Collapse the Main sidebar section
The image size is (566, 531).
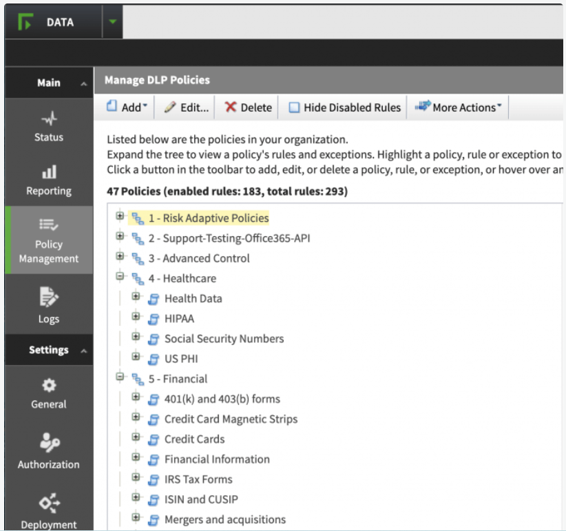pos(83,83)
